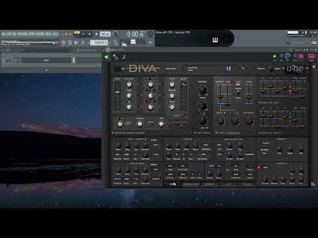
Task: Adjust the channel pan knob in wrapper
Action: click(281, 56)
